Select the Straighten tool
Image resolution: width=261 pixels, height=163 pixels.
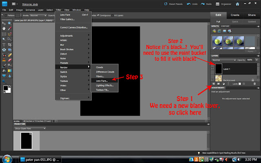coord(10,50)
